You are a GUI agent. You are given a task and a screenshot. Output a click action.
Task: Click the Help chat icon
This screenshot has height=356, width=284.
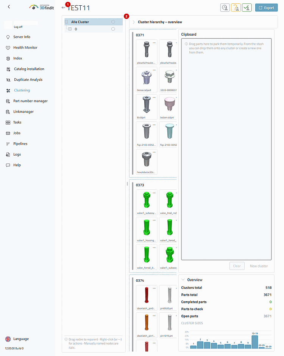coord(8,165)
